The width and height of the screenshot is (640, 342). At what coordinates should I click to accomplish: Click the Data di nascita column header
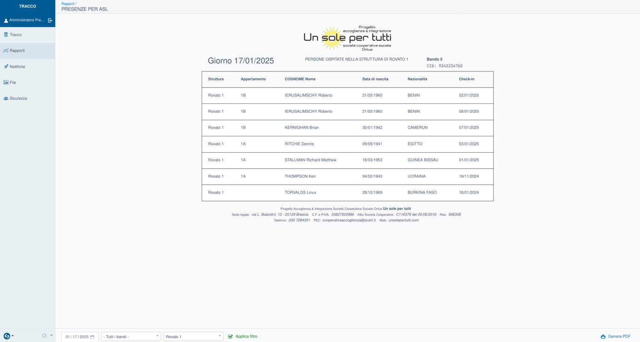tap(375, 79)
